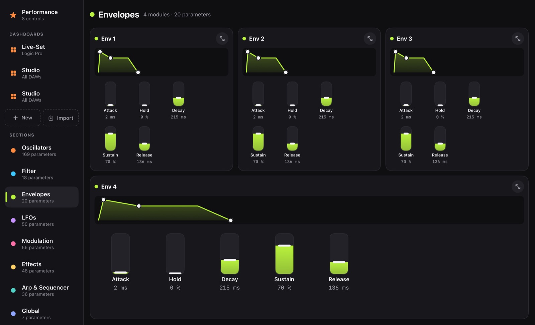Image resolution: width=535 pixels, height=325 pixels.
Task: Click the Env 3 Decay slider
Action: point(474,94)
